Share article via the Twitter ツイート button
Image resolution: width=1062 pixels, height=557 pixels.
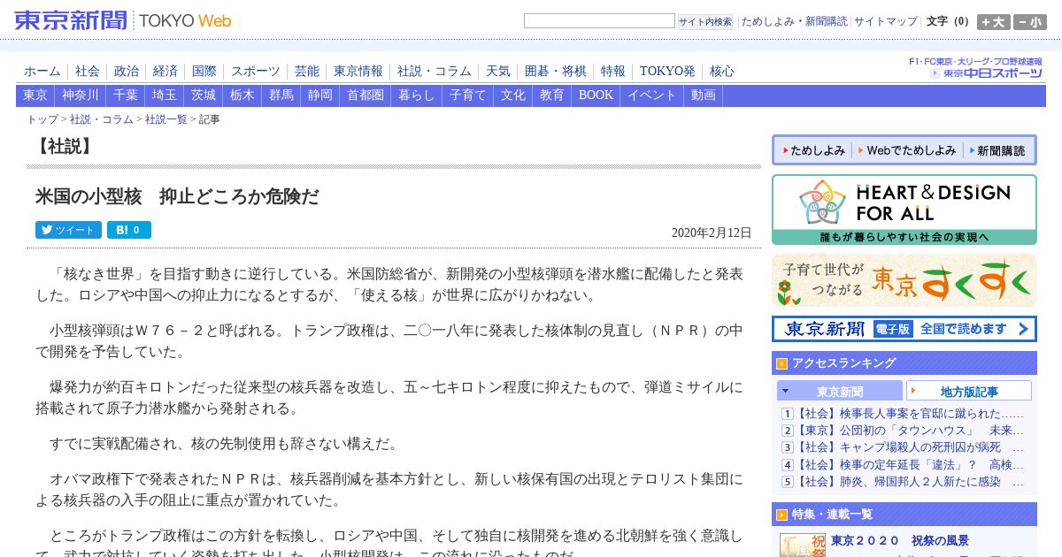[x=68, y=230]
